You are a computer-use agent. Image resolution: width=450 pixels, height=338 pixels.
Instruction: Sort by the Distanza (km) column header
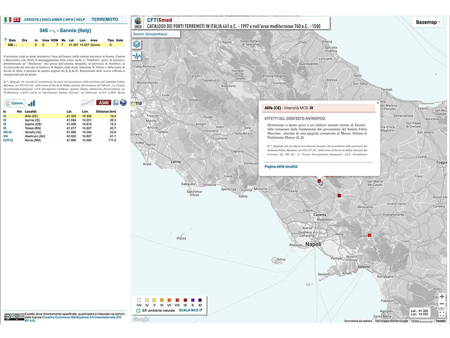point(106,111)
